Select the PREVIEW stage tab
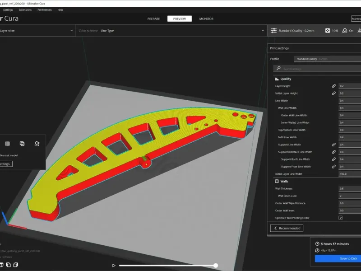 (x=180, y=19)
